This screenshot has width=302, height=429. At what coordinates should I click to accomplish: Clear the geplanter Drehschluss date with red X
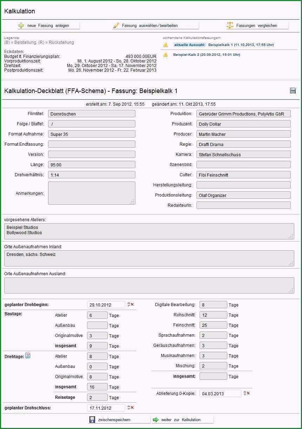coord(132,408)
